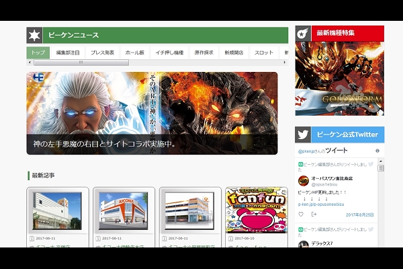Screen dimensions: 403x269
Task: Open the GOLD STORM feature image
Action: [x=339, y=79]
